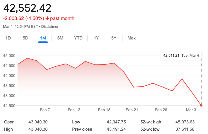
Task: Click the red endpoint dot on chart
Action: (x=201, y=105)
